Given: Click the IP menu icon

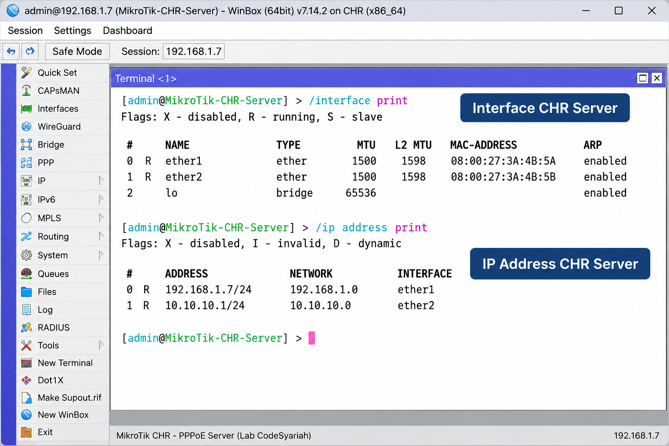Looking at the screenshot, I should pyautogui.click(x=27, y=180).
